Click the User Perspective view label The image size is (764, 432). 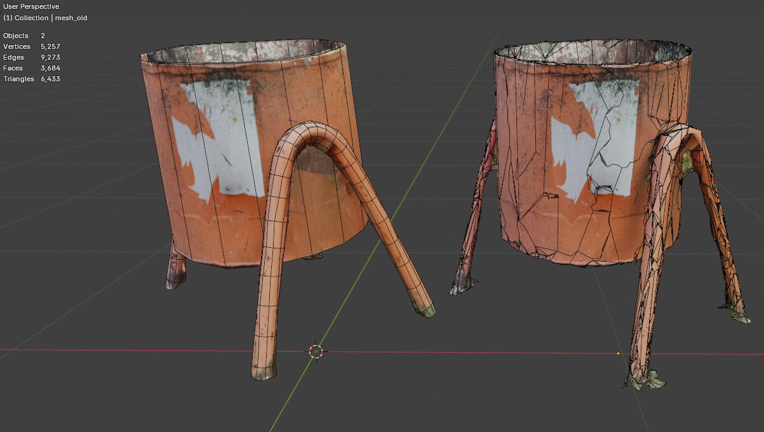click(31, 6)
